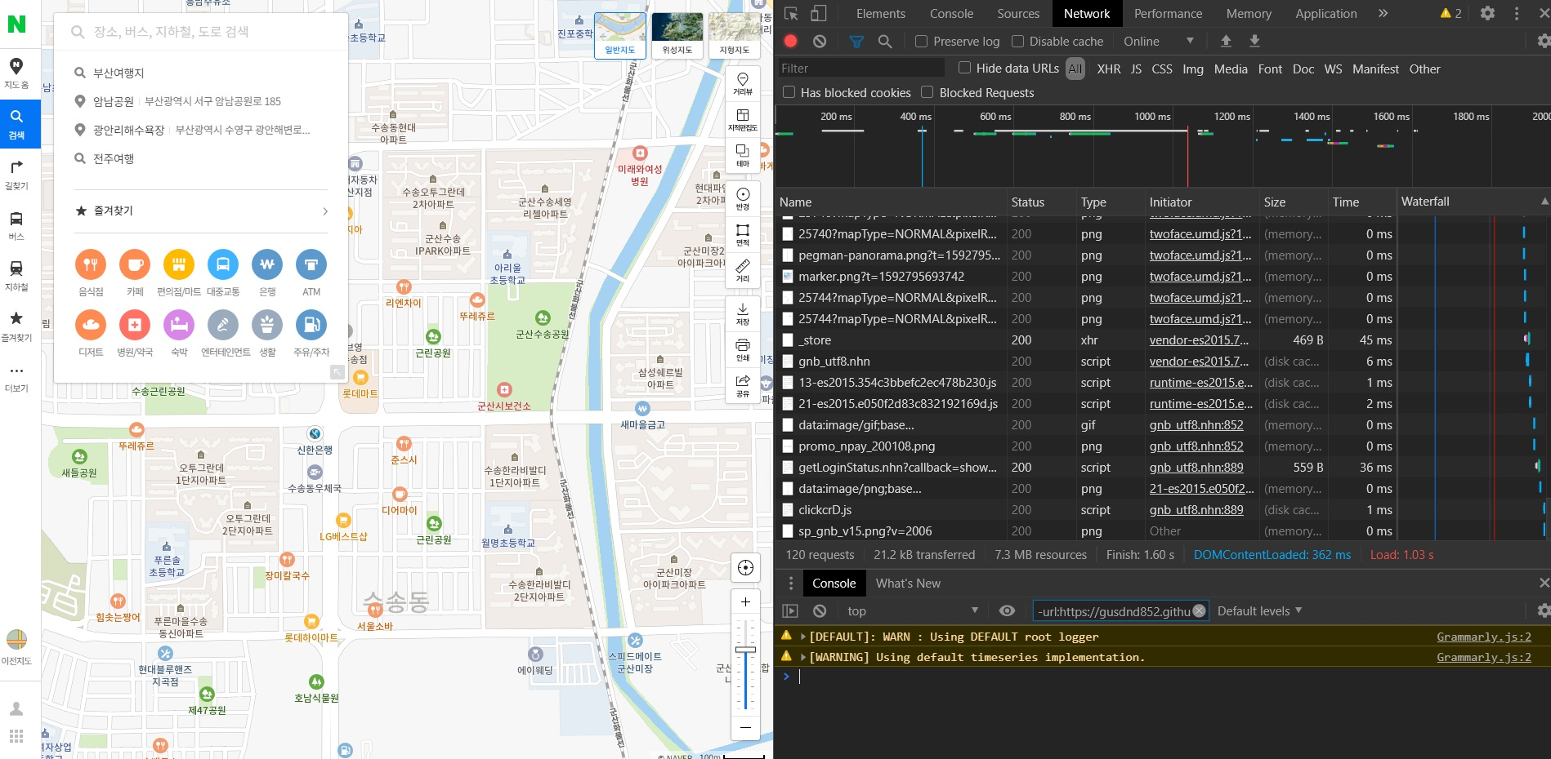Click the restaurant category icon

pyautogui.click(x=91, y=264)
